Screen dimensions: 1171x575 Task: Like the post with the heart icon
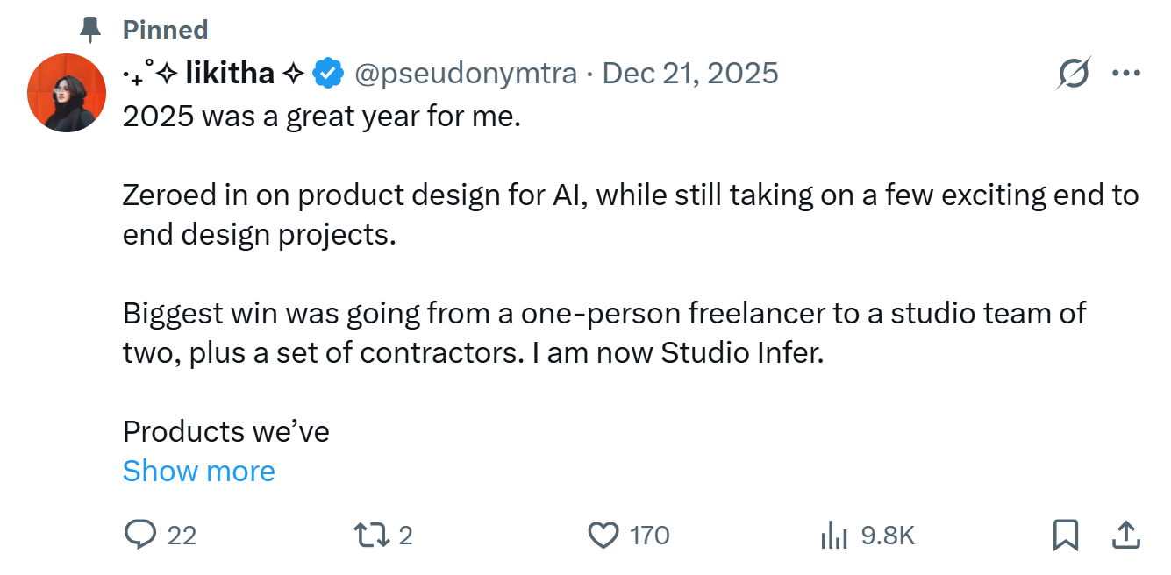(603, 535)
